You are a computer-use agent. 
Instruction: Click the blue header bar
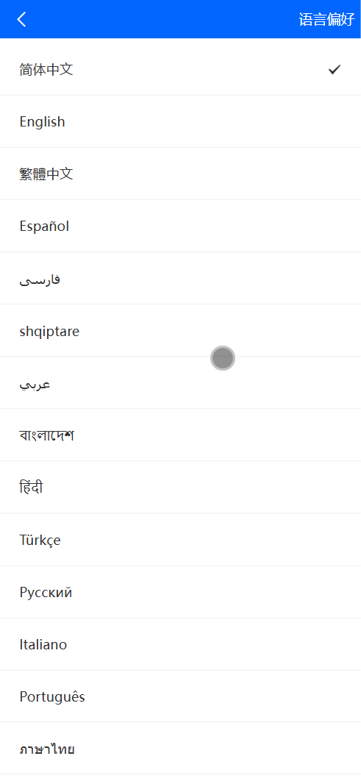180,19
